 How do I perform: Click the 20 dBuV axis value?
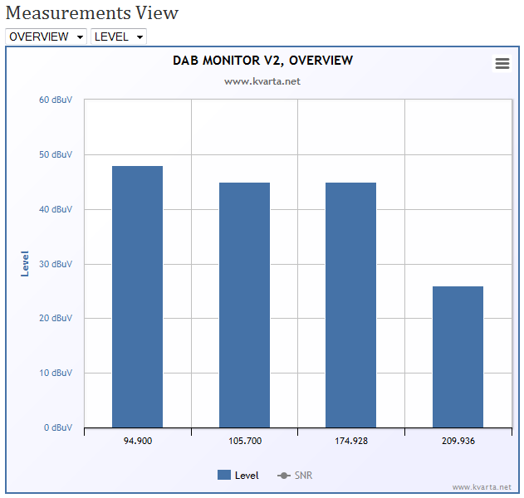point(56,318)
